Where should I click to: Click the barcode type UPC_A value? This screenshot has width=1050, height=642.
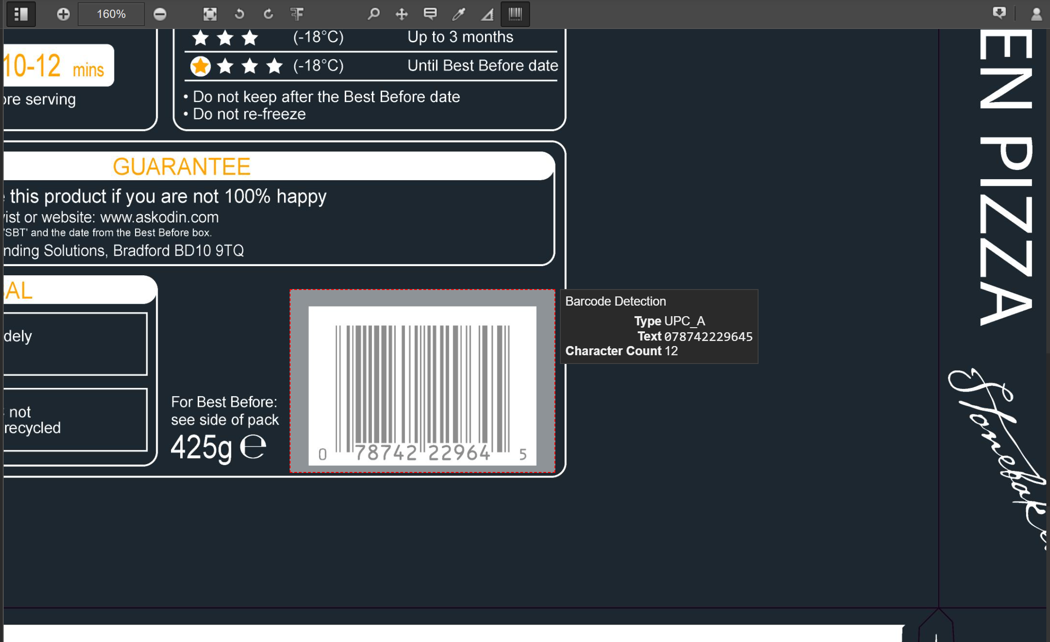coord(685,321)
